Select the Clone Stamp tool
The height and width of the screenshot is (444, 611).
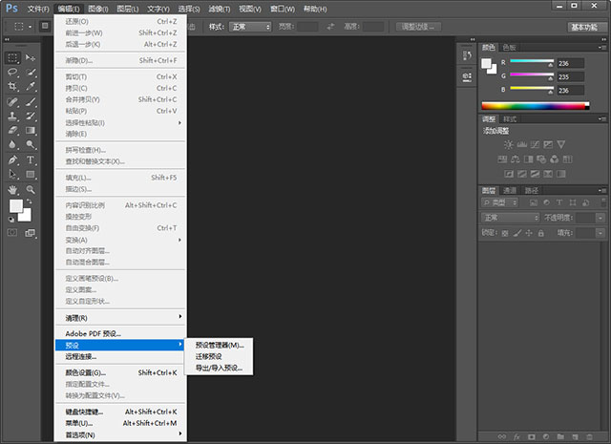point(12,116)
